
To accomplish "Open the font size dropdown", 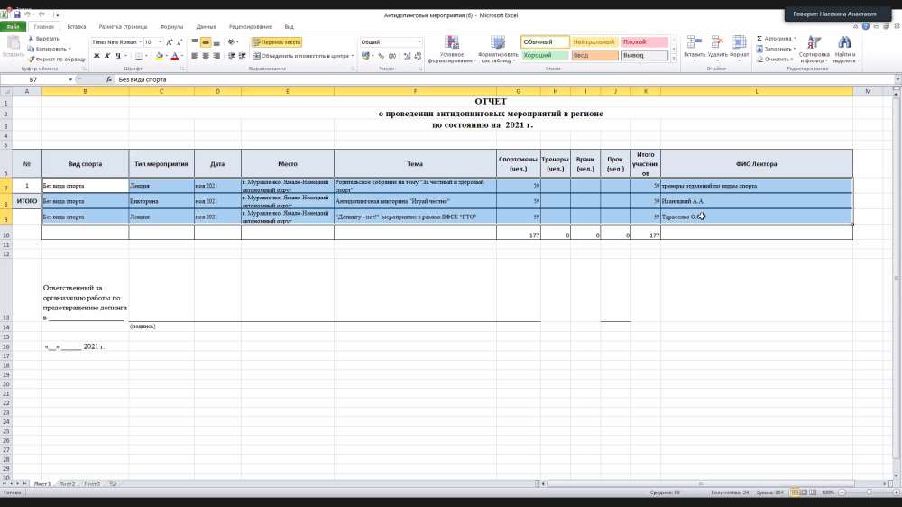I will [x=160, y=42].
